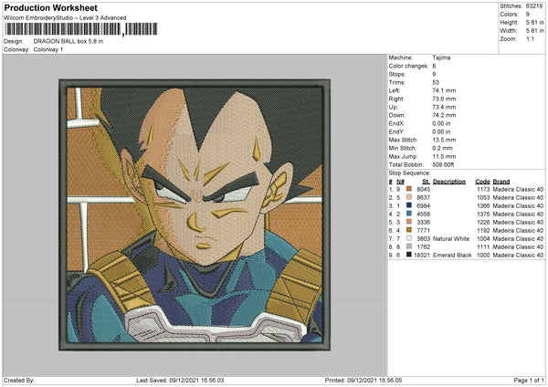
Task: Click the Description column header
Action: tap(449, 182)
